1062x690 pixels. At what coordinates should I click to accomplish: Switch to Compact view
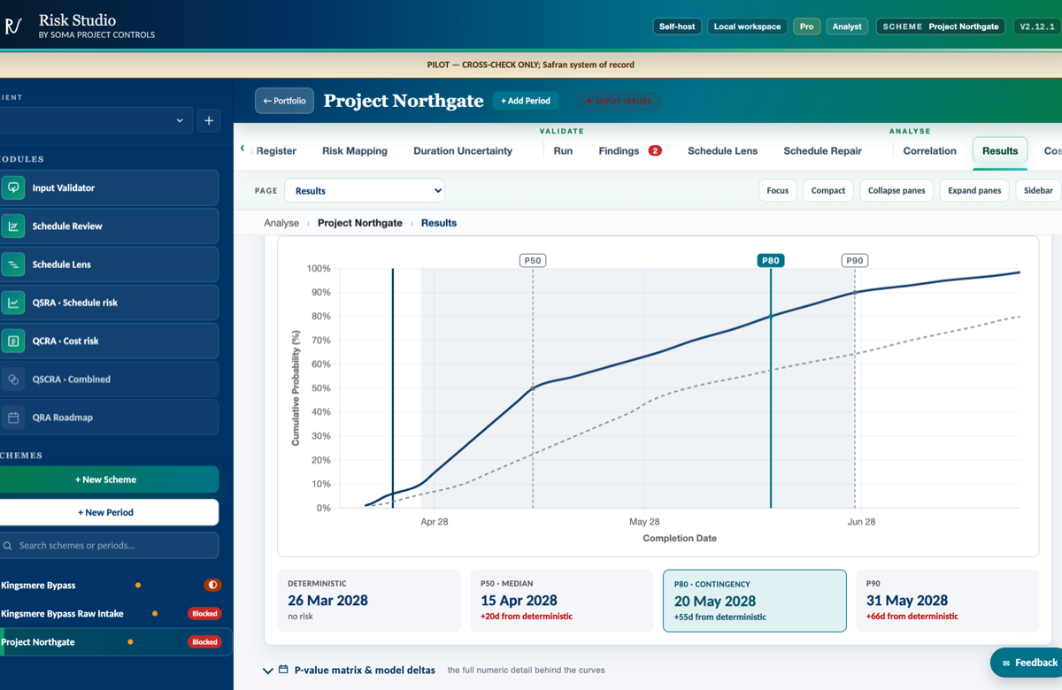point(828,190)
